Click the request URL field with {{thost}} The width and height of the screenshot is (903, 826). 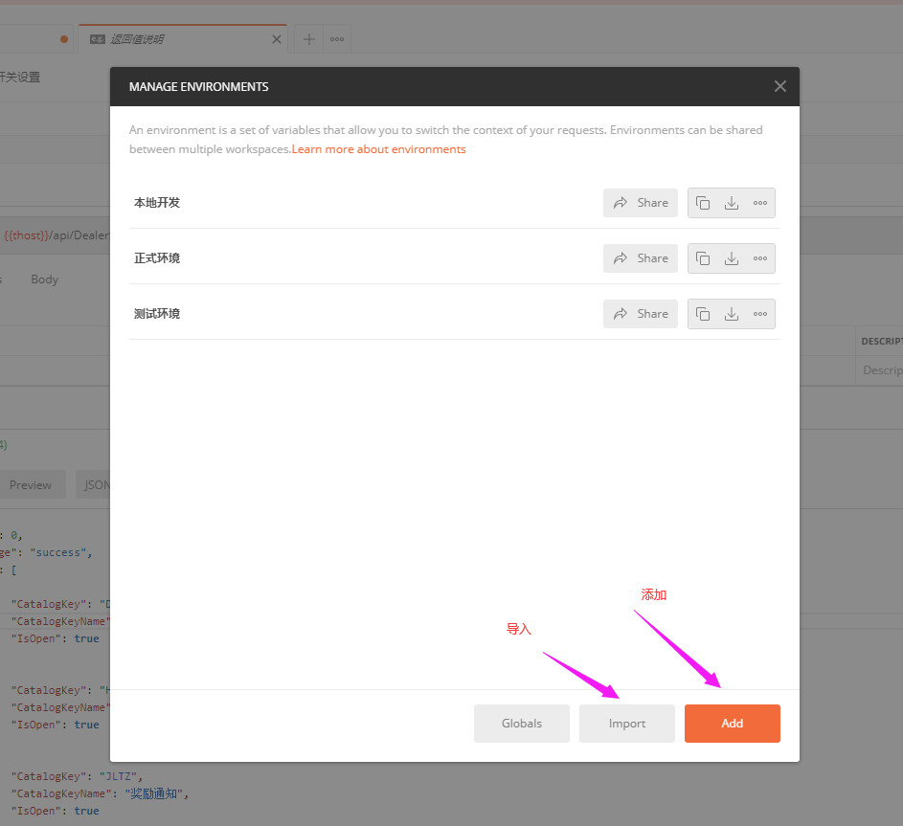pos(56,235)
